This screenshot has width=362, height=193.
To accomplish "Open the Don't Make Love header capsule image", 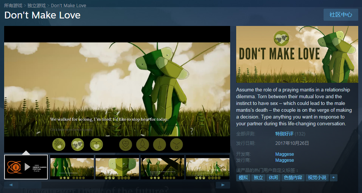I will 297,54.
